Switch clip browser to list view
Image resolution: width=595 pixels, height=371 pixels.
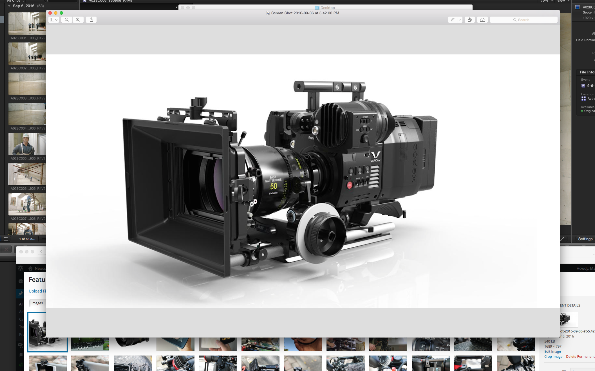point(6,239)
